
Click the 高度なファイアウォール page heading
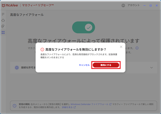(27, 15)
